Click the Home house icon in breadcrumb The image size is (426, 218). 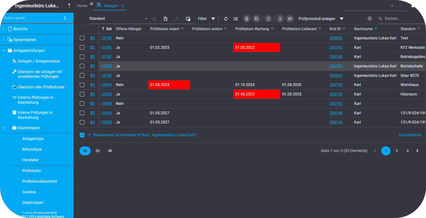pyautogui.click(x=92, y=4)
